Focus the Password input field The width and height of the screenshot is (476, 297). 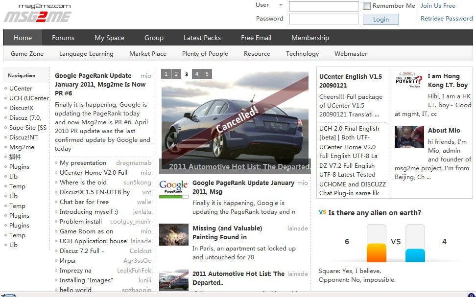coord(324,19)
